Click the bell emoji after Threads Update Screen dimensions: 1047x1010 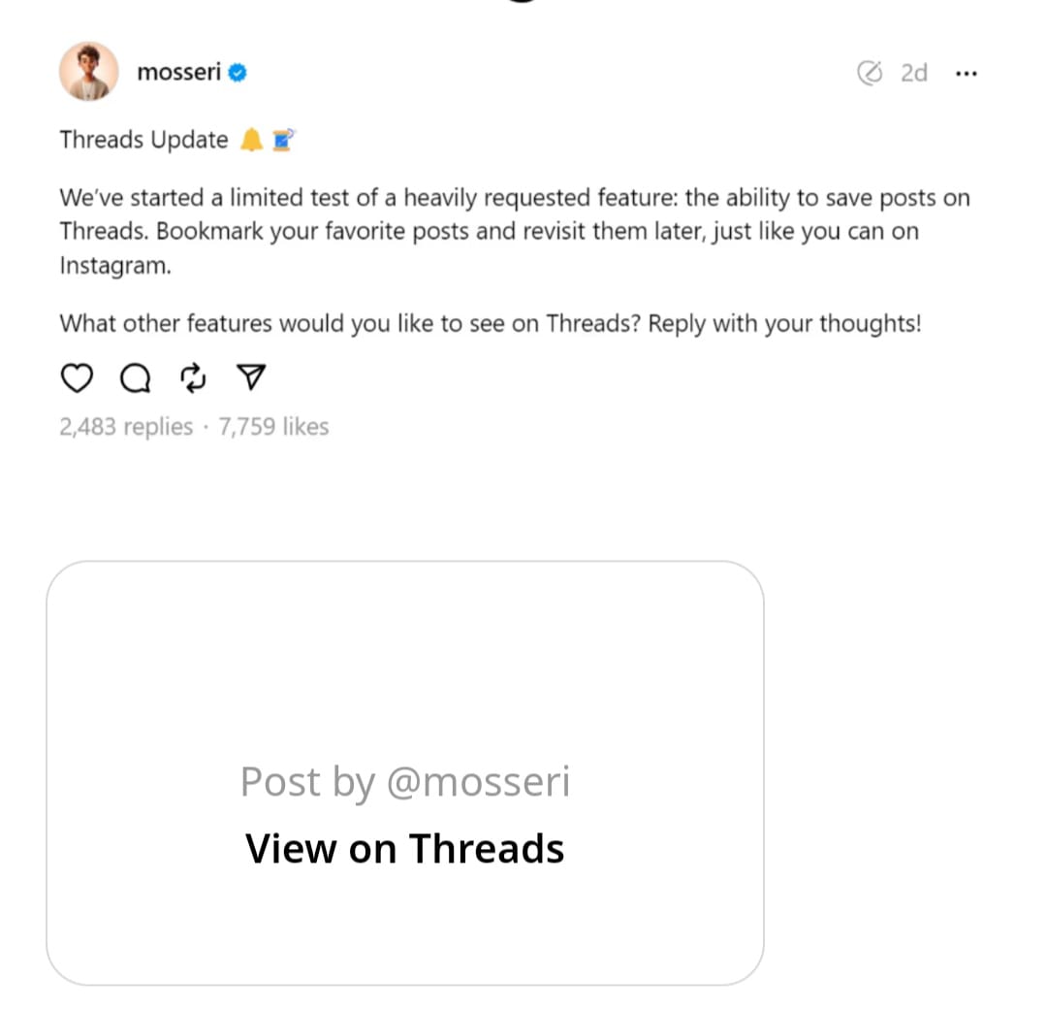(251, 141)
